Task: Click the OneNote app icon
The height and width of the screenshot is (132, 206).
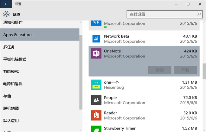Action: [x=96, y=53]
